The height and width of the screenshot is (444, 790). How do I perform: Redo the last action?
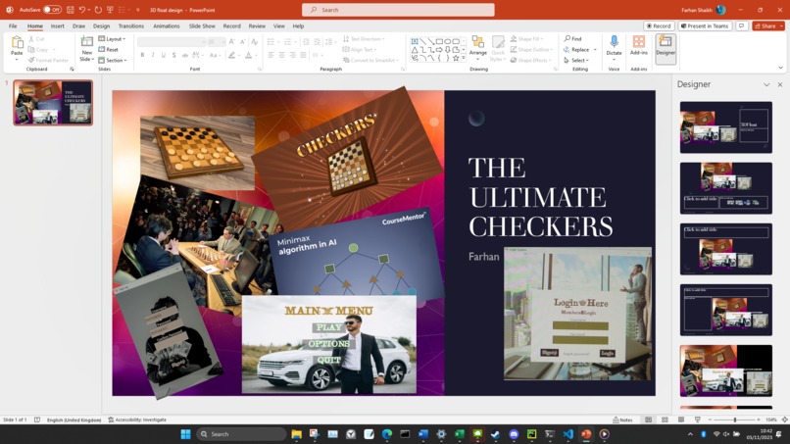98,10
